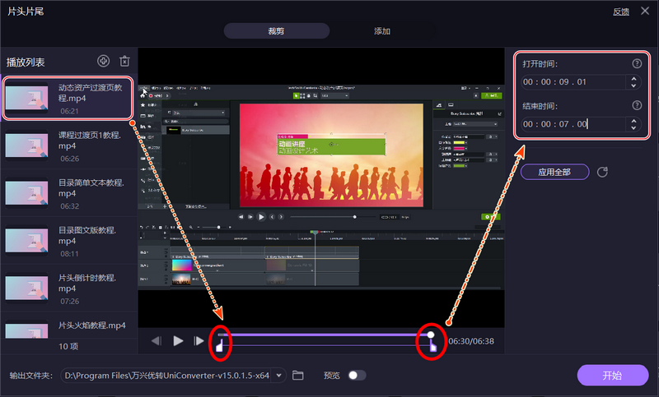This screenshot has width=659, height=397.
Task: Click the 应用全部 button
Action: coord(555,172)
